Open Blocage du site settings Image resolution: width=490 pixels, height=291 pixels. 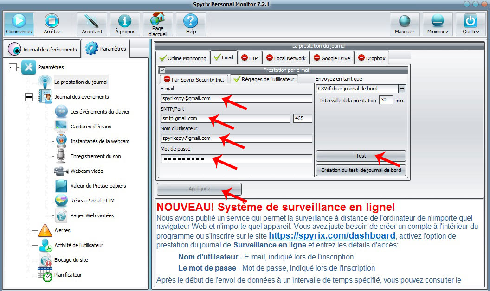tap(71, 260)
